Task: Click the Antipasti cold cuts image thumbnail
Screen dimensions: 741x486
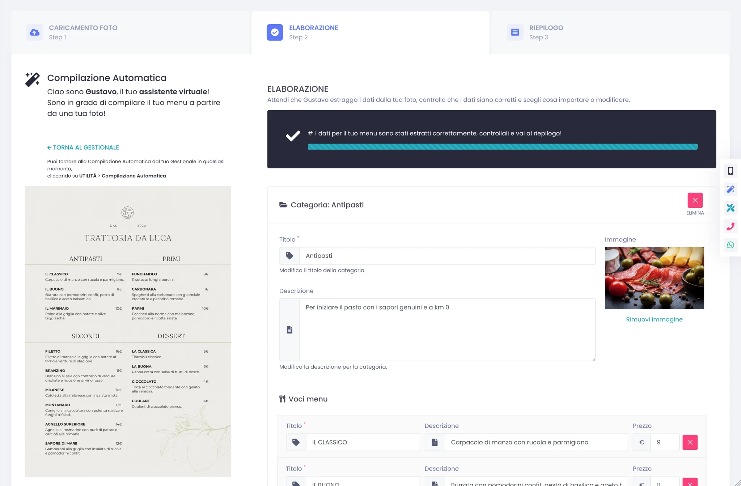Action: pos(654,278)
